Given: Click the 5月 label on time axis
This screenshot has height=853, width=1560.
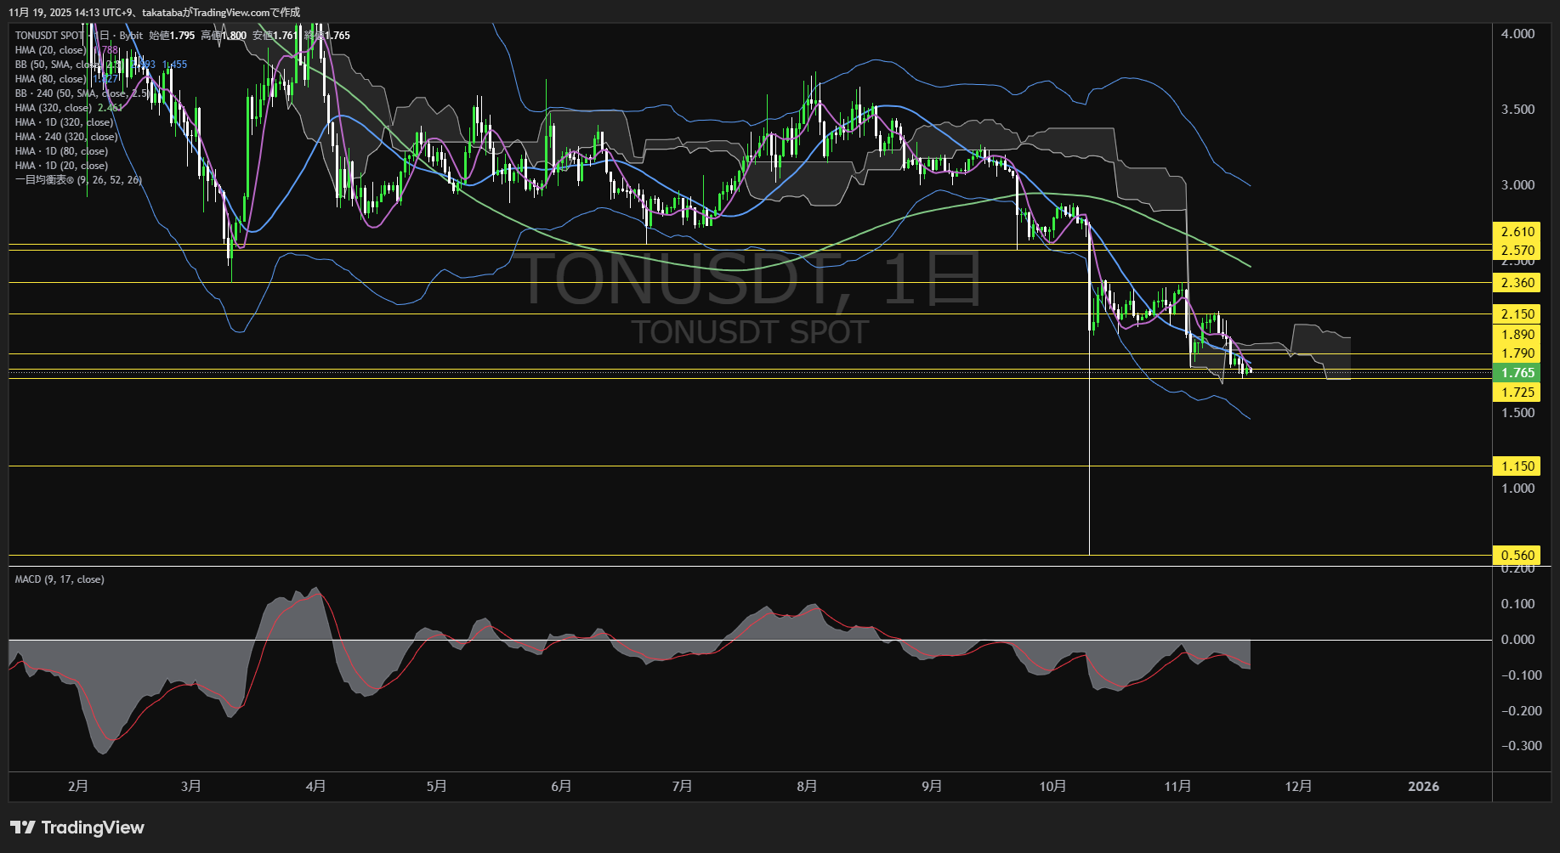Looking at the screenshot, I should click(x=437, y=786).
